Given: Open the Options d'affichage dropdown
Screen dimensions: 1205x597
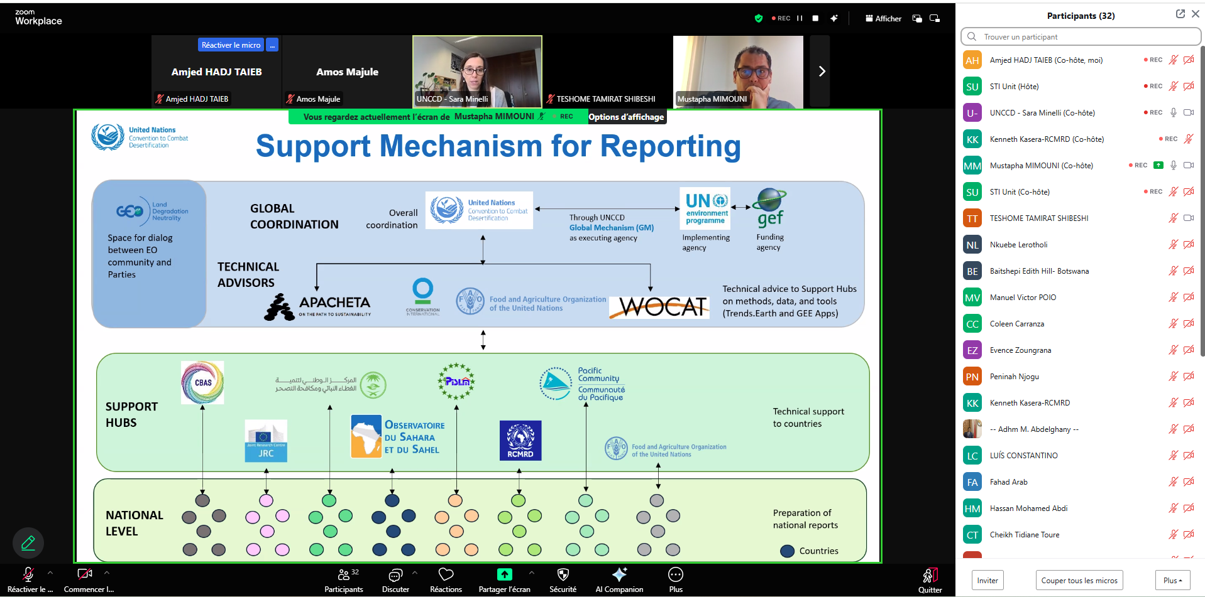Looking at the screenshot, I should (x=626, y=117).
